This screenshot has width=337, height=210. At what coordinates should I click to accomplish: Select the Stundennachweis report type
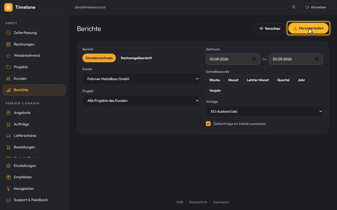click(99, 58)
